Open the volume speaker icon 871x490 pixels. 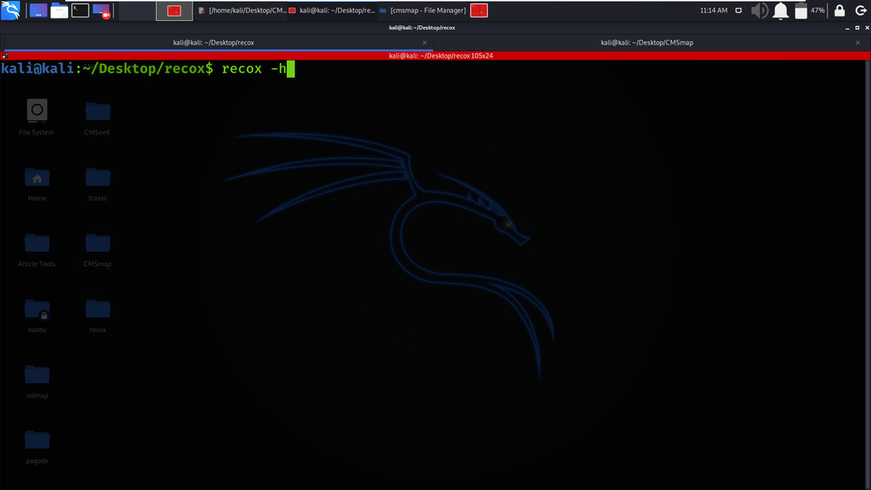pyautogui.click(x=760, y=10)
